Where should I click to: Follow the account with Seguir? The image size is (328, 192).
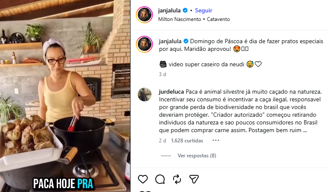(x=203, y=10)
